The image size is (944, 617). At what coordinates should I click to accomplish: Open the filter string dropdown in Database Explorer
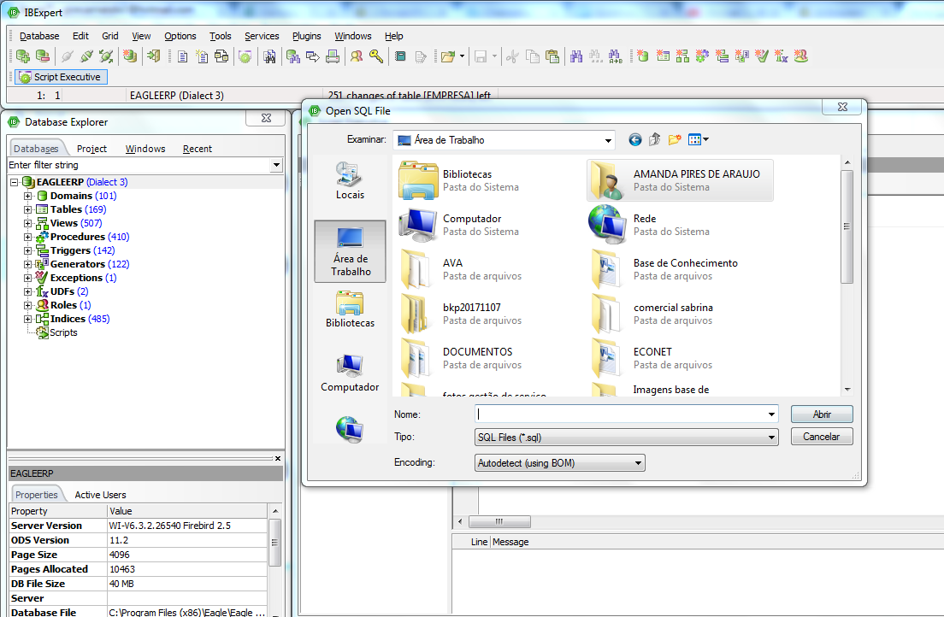[276, 165]
